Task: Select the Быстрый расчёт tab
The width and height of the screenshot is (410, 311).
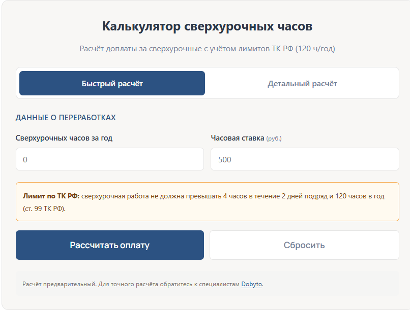Action: pos(112,83)
